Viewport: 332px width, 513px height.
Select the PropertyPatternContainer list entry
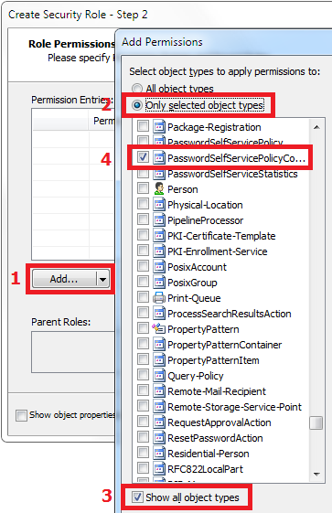224,345
